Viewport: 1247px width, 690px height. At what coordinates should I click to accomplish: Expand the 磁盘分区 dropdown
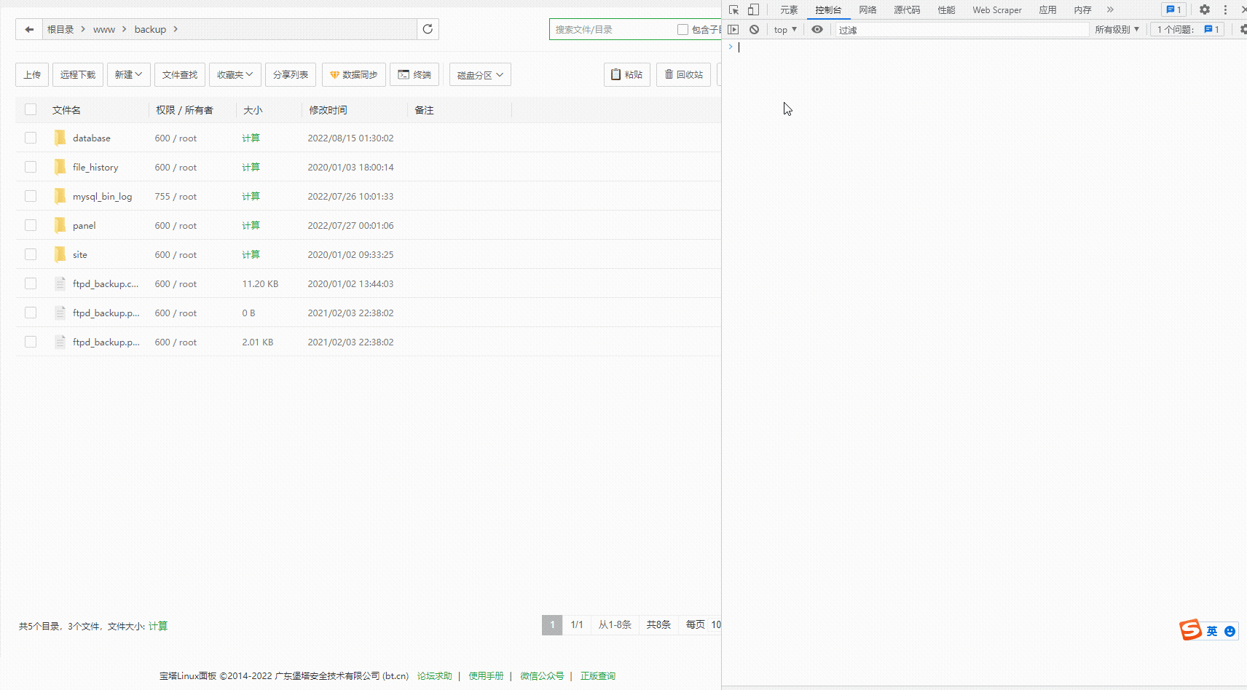click(x=479, y=75)
